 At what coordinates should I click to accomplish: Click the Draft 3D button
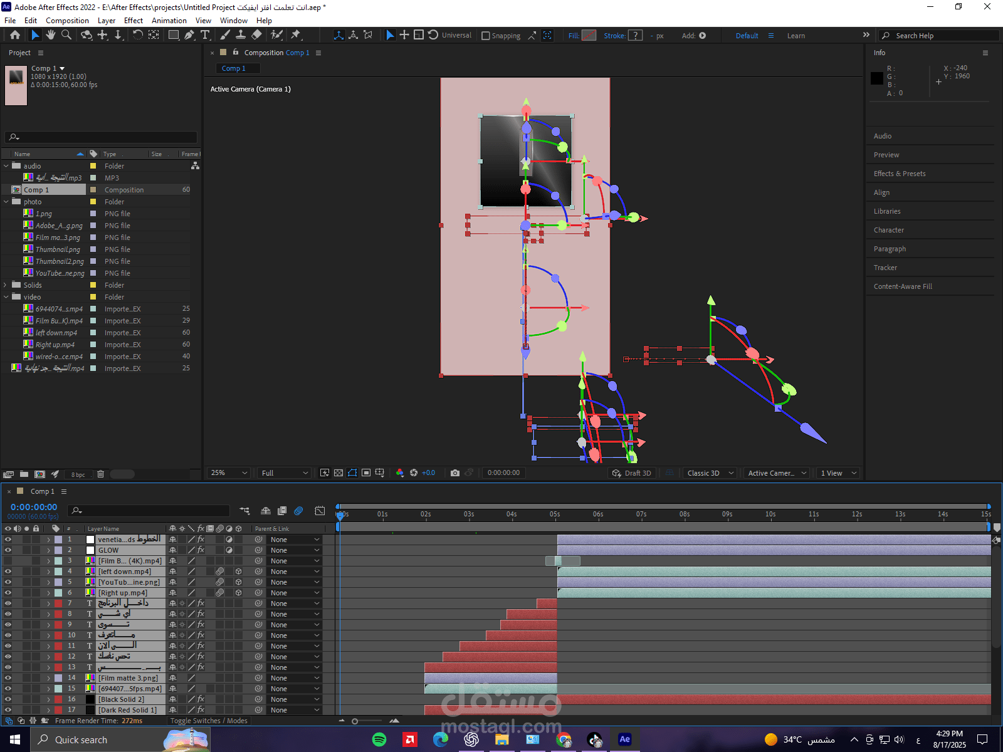pos(631,473)
